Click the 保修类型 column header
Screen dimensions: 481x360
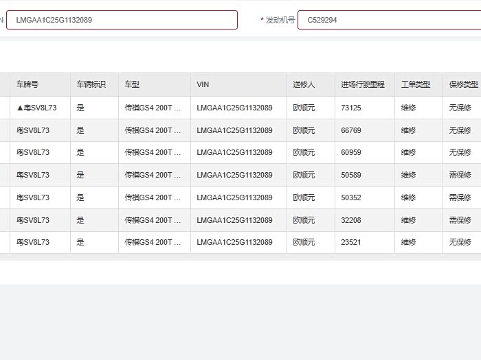tap(463, 84)
